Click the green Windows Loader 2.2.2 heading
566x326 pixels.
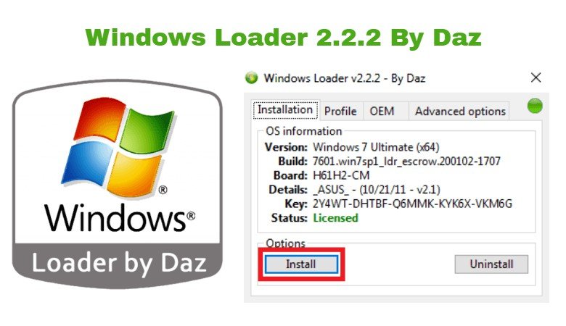pyautogui.click(x=283, y=37)
